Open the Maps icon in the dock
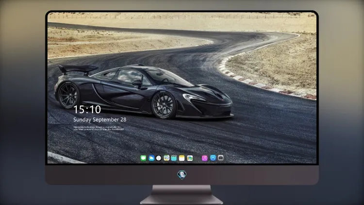Screen dimensions: 364x205 pyautogui.click(x=166, y=158)
